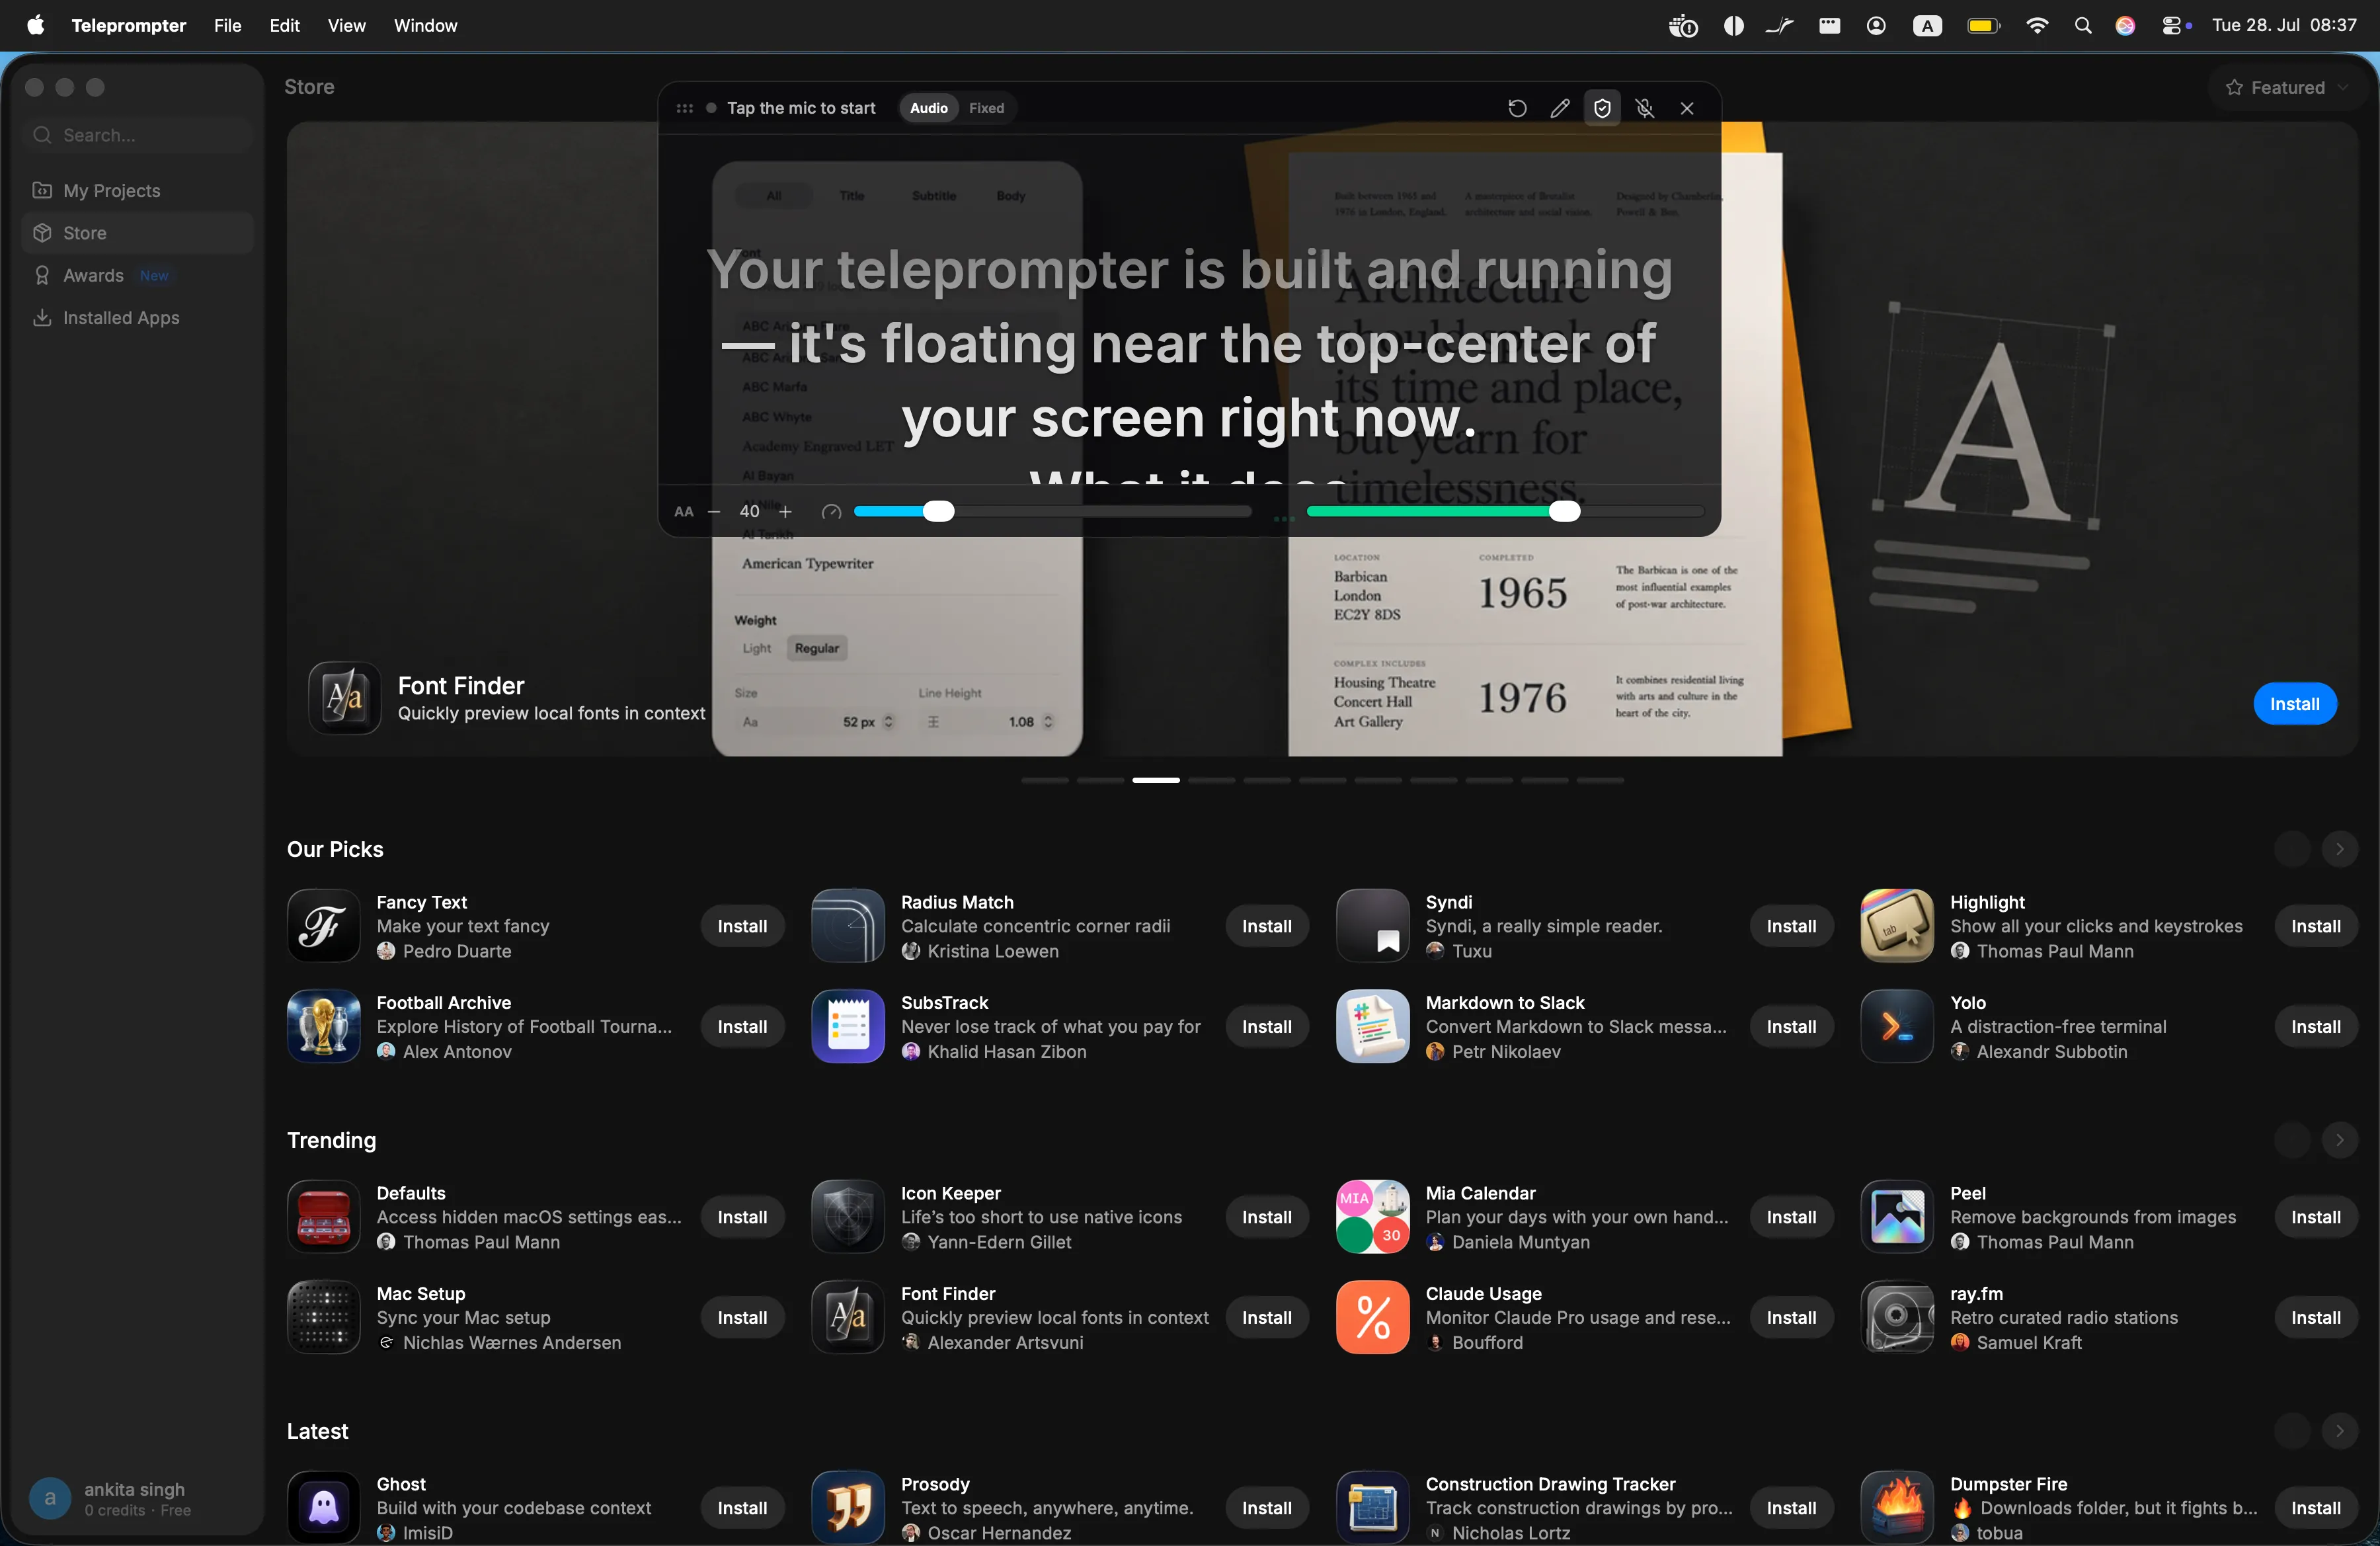Image resolution: width=2380 pixels, height=1546 pixels.
Task: Select Store in the sidebar
Action: click(138, 233)
